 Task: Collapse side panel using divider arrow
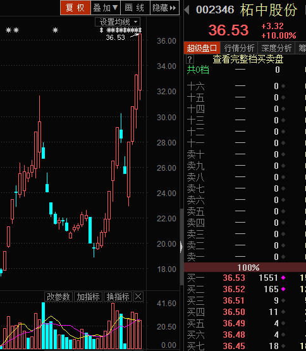point(181,247)
